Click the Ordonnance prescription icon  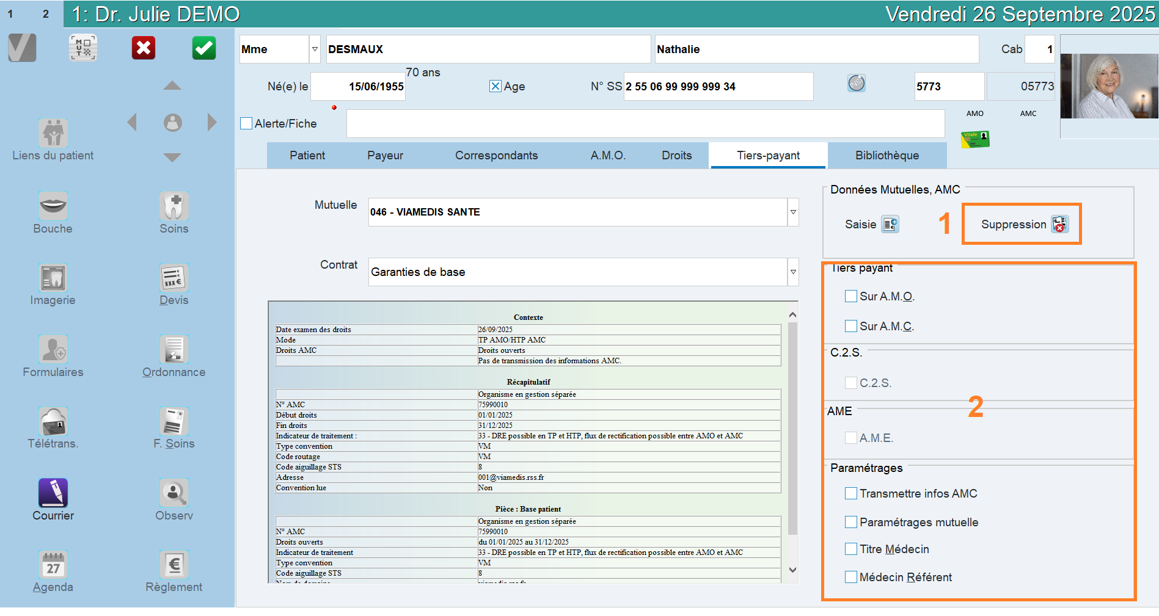(174, 350)
